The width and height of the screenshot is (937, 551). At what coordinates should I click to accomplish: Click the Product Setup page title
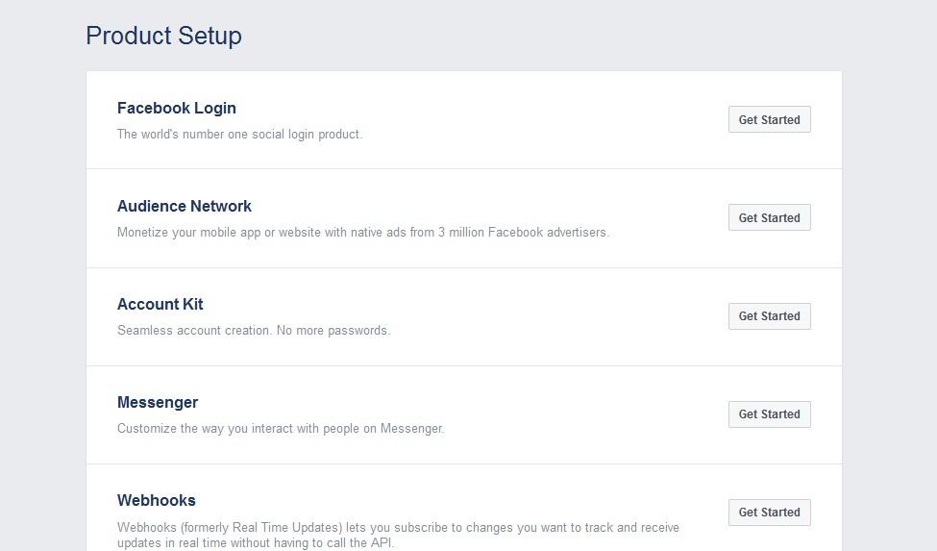tap(163, 36)
